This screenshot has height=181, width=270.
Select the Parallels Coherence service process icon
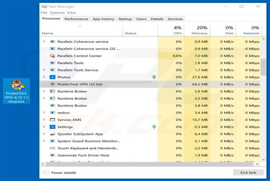click(x=53, y=41)
